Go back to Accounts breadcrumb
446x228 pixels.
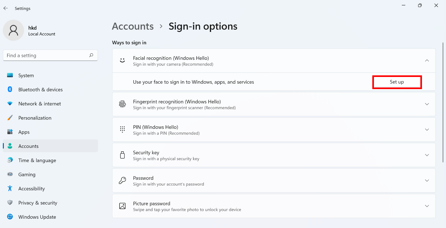click(133, 26)
